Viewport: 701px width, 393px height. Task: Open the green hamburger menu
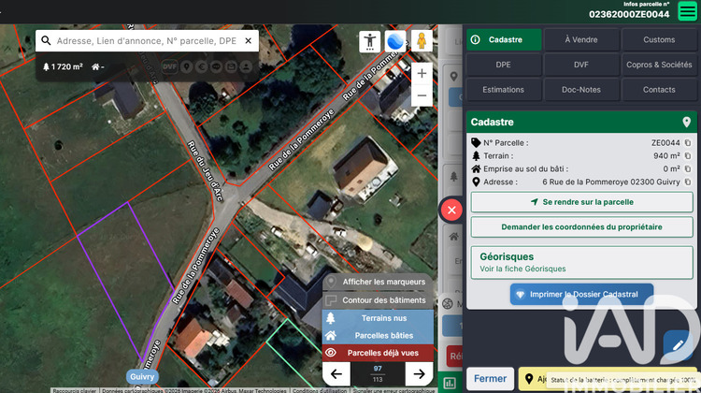(687, 11)
